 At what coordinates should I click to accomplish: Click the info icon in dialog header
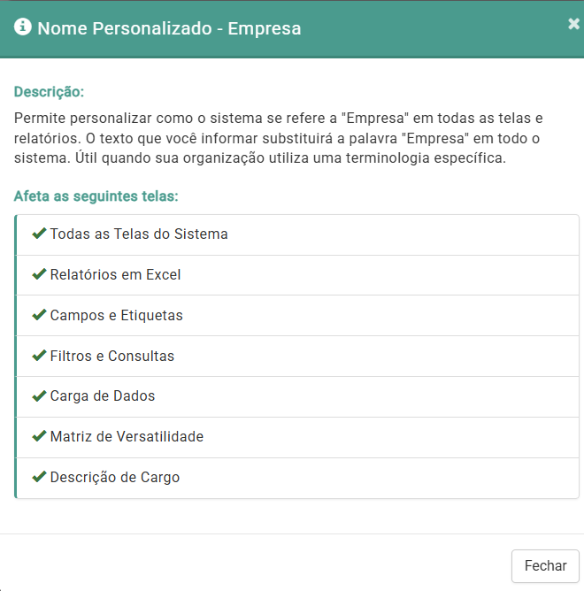click(22, 27)
